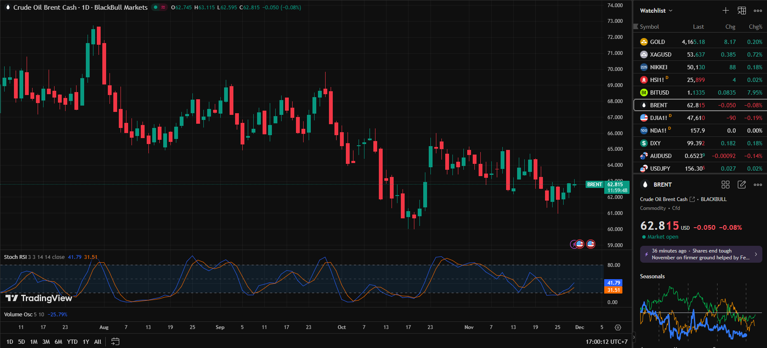The width and height of the screenshot is (767, 348).
Task: Add a symbol to the watchlist
Action: click(x=726, y=11)
